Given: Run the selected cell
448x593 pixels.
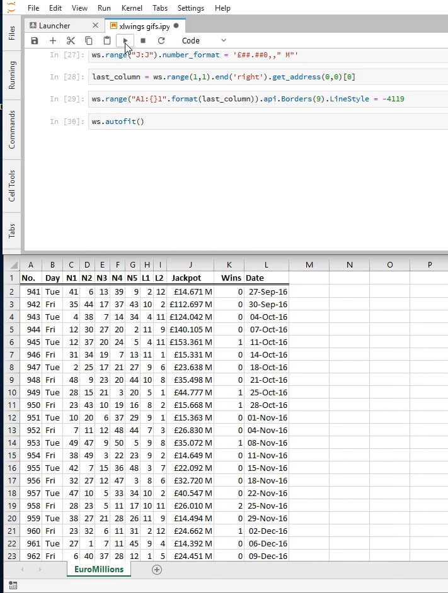Looking at the screenshot, I should (x=125, y=40).
